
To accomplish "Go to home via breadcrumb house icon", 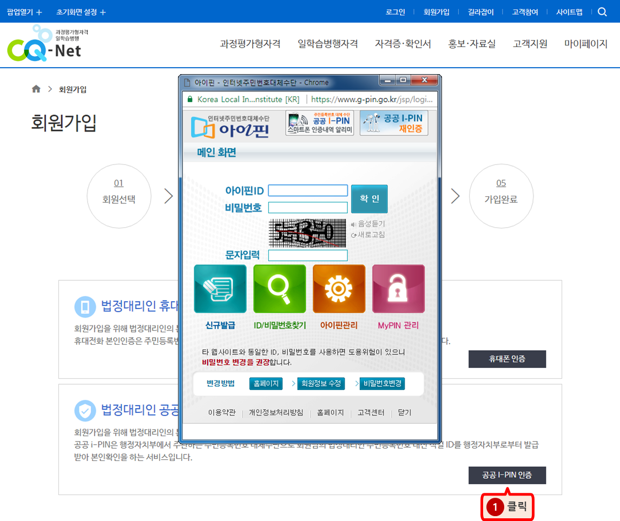I will tap(36, 89).
